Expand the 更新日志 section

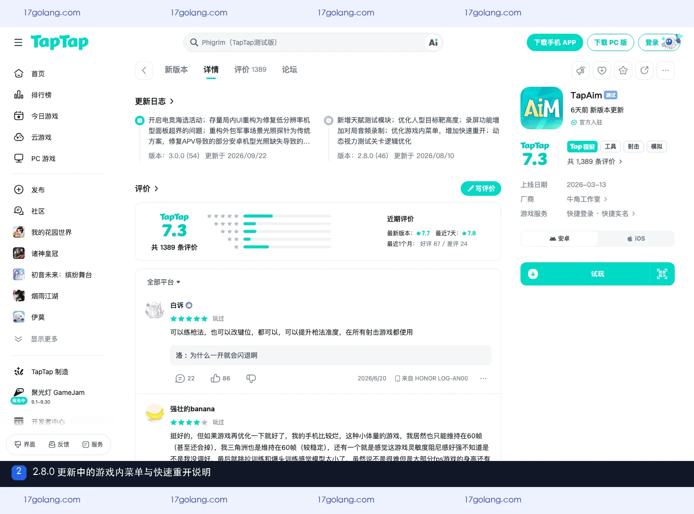point(154,101)
